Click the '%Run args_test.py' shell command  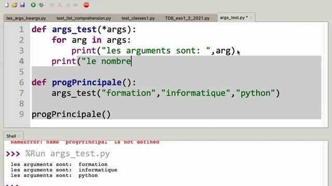(x=67, y=153)
